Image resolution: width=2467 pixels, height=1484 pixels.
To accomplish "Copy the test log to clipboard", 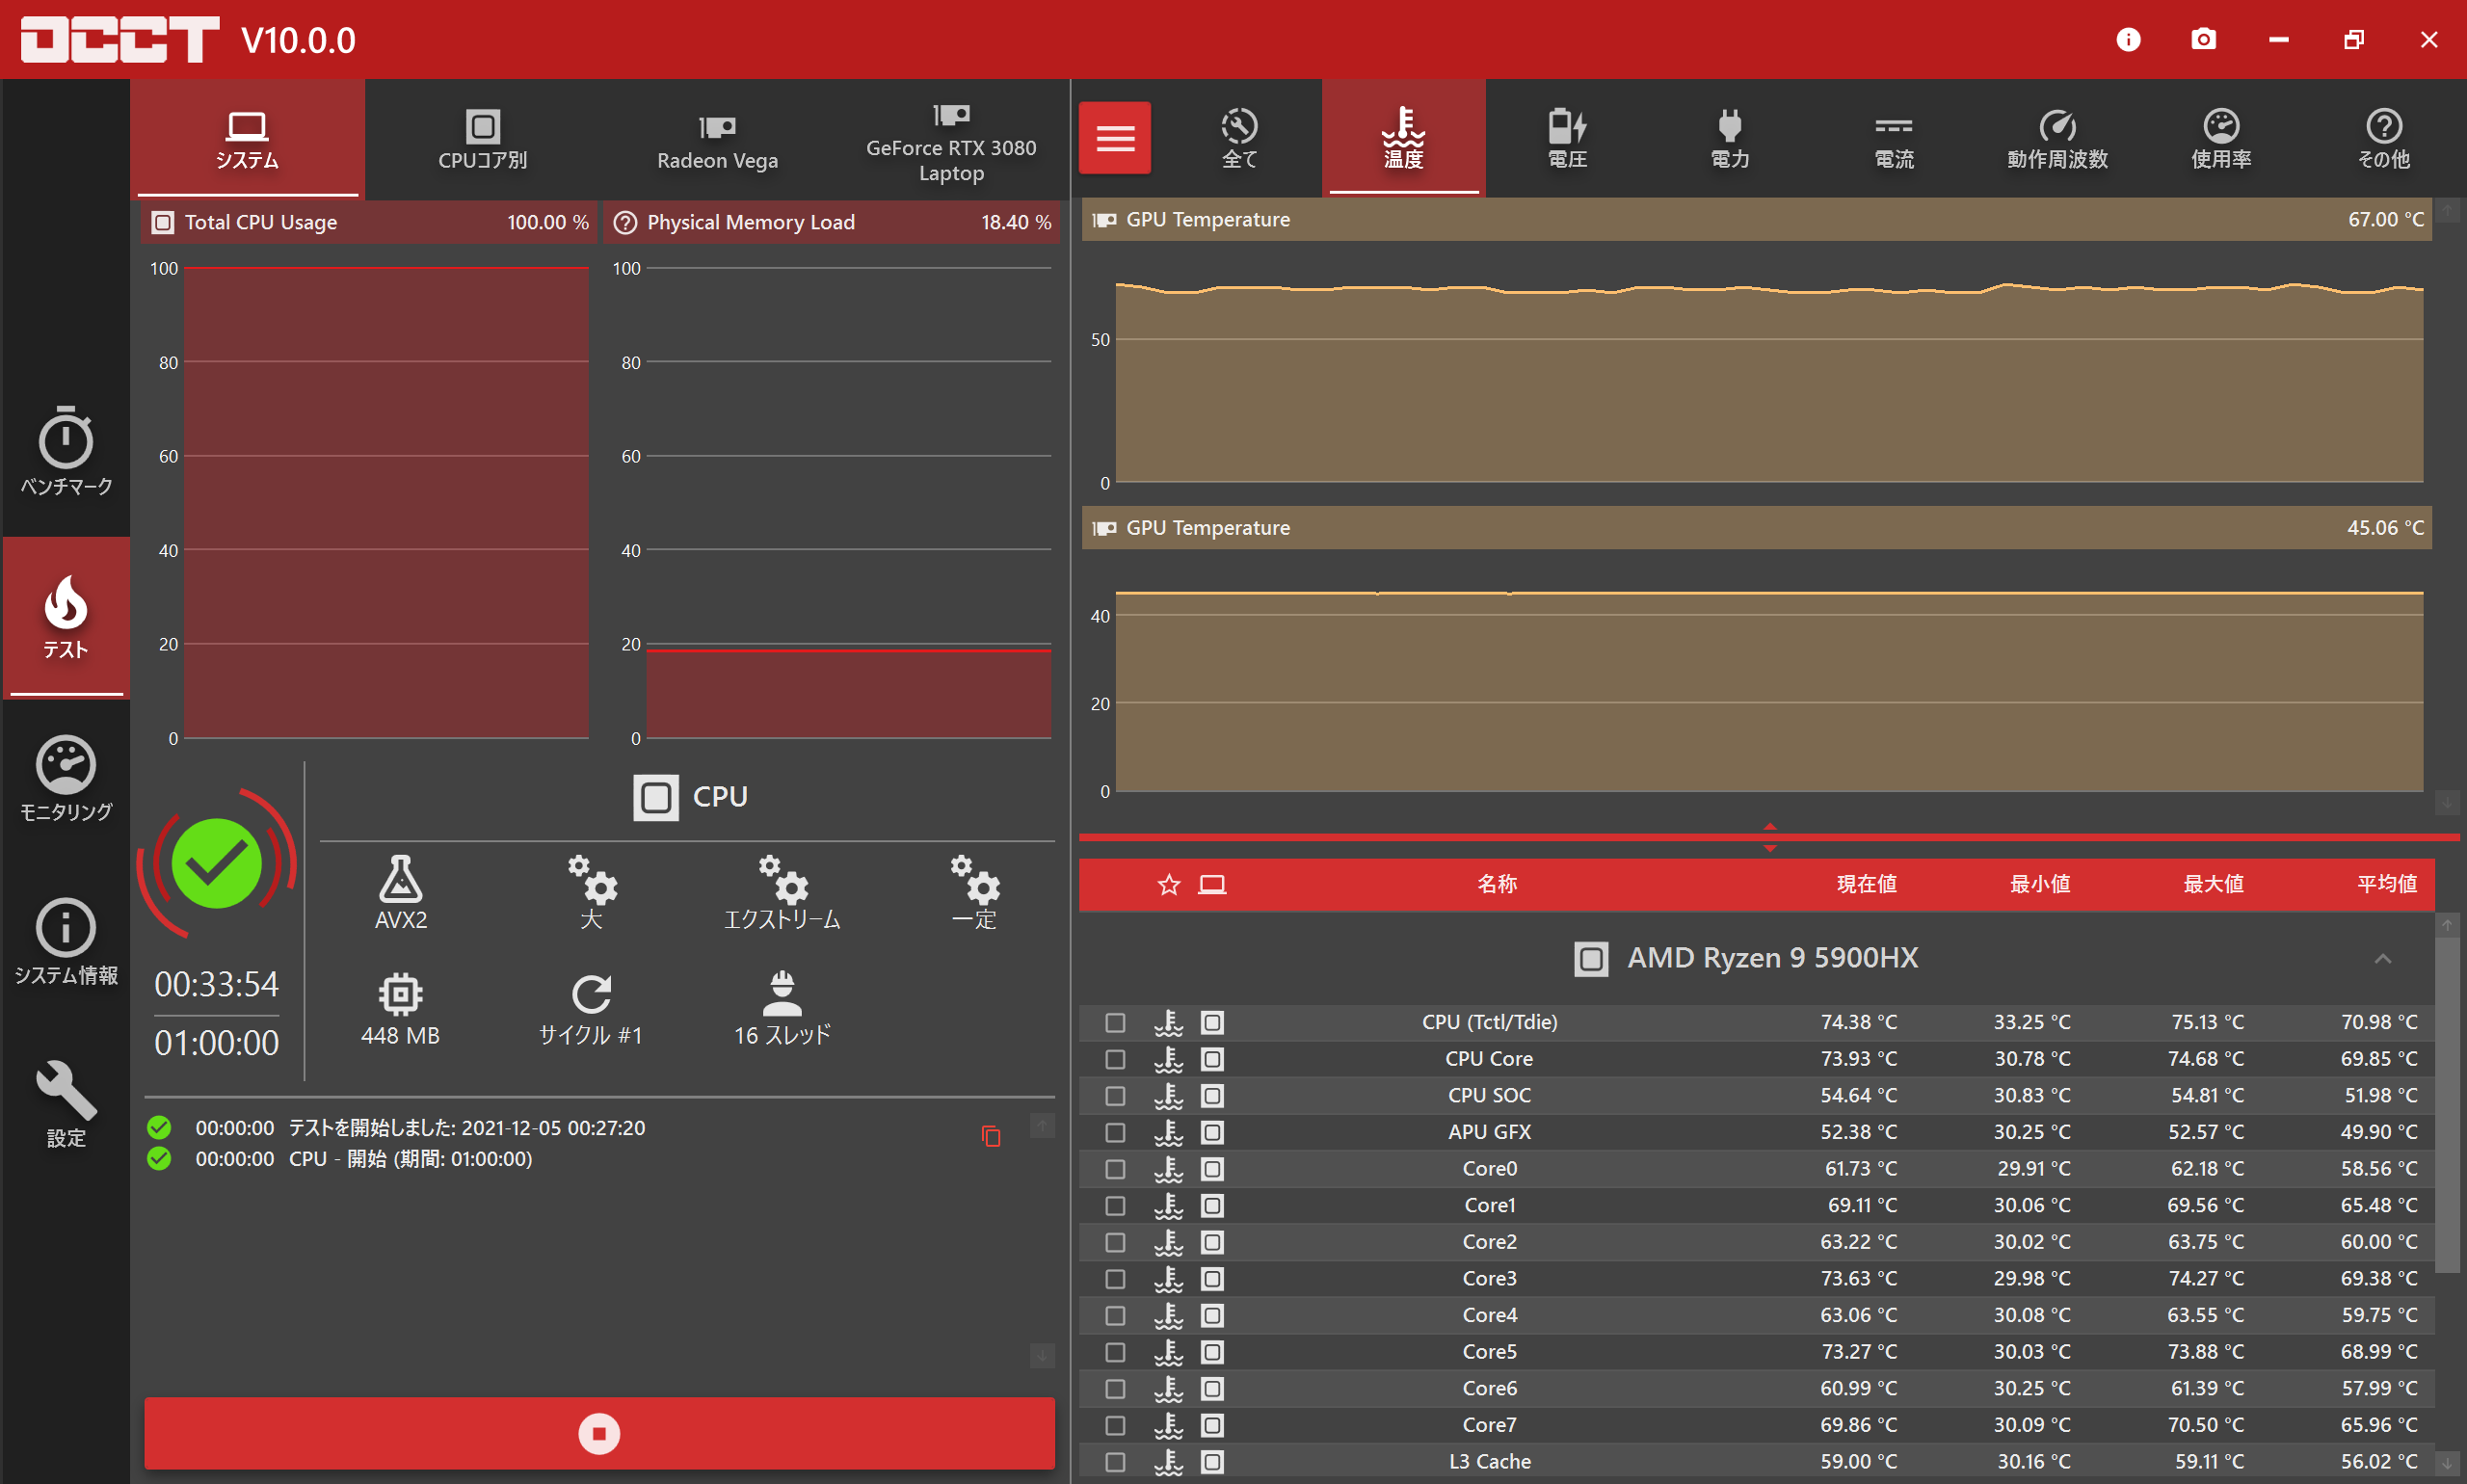I will 991,1135.
